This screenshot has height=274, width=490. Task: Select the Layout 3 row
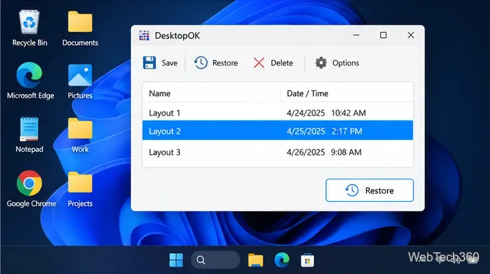pyautogui.click(x=277, y=152)
